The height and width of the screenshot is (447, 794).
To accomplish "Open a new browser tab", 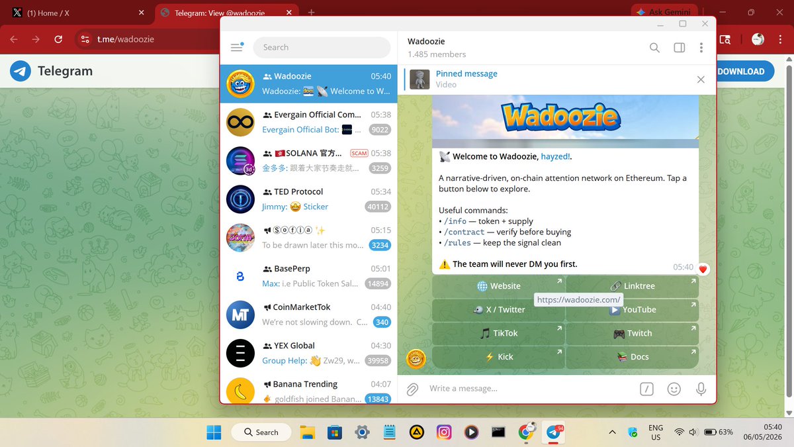I will (x=311, y=13).
